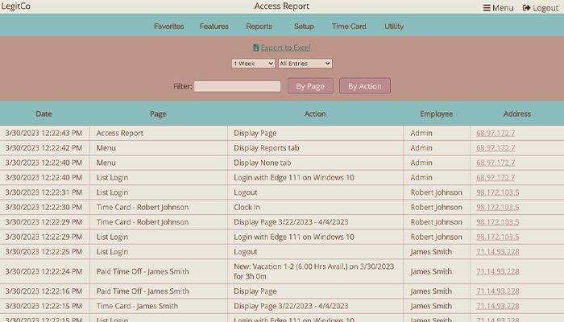This screenshot has width=564, height=322.
Task: Click the Display Reports tab action cell
Action: tap(267, 147)
